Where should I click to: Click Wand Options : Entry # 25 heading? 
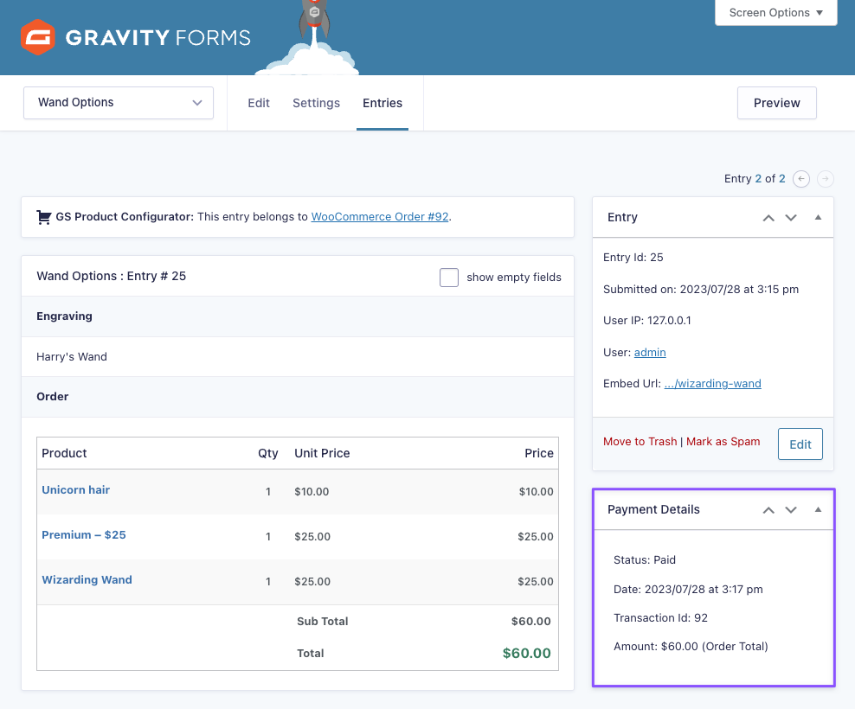point(112,276)
